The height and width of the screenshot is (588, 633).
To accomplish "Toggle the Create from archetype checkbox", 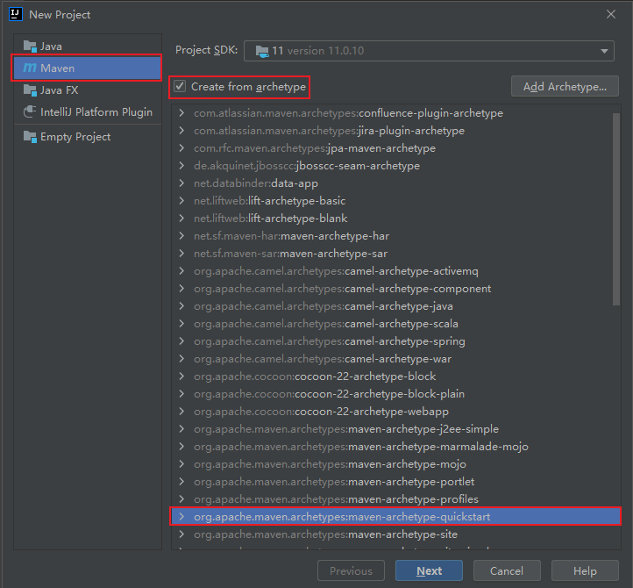I will tap(180, 87).
